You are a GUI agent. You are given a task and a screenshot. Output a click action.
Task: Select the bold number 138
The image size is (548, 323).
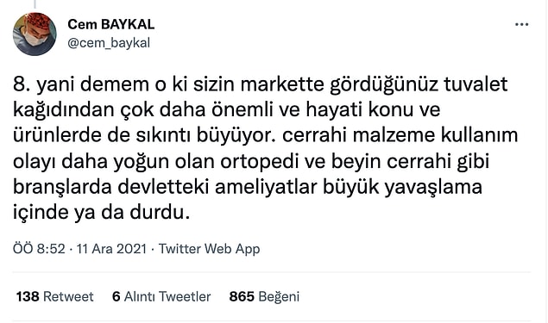tap(28, 297)
